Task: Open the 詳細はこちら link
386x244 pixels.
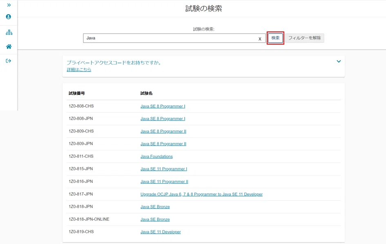Action: [79, 69]
